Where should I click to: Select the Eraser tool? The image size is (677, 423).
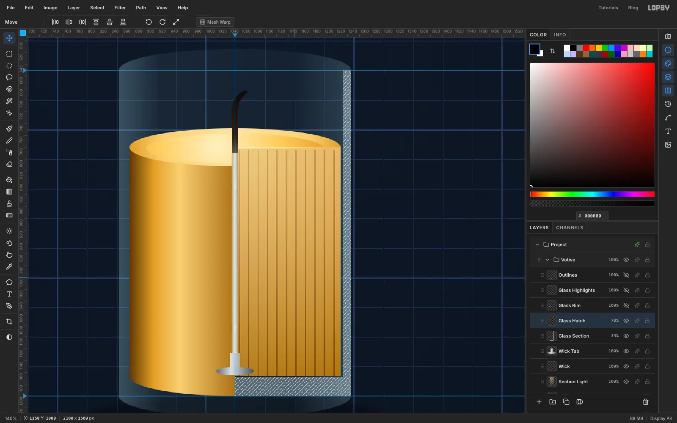[x=9, y=164]
